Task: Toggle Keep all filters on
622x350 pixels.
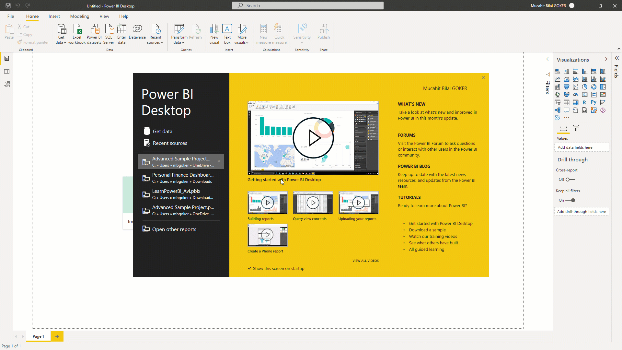Action: (570, 200)
